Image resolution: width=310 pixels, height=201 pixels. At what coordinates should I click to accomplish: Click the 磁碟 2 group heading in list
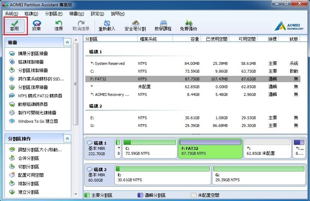point(96,106)
